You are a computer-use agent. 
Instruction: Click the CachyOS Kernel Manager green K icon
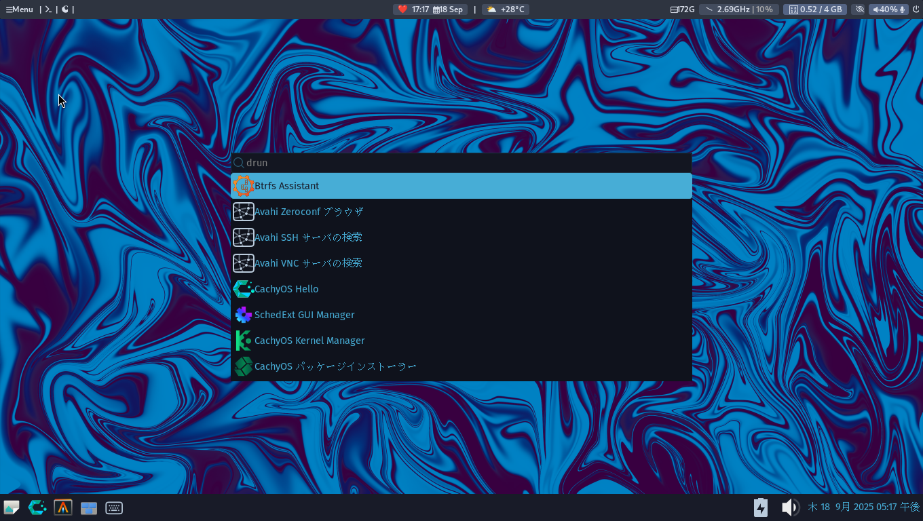click(243, 341)
